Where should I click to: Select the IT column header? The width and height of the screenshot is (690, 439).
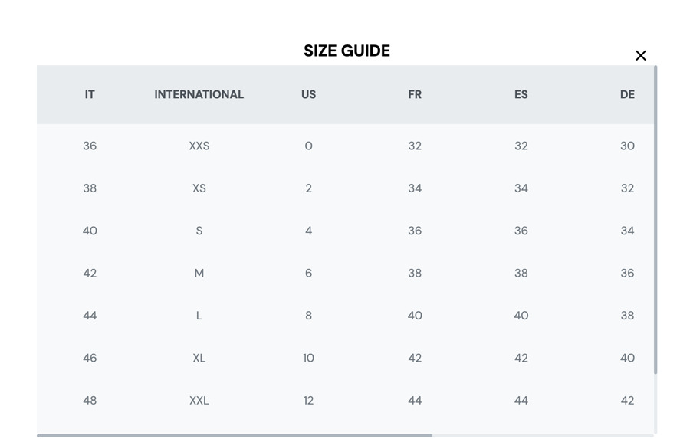[90, 94]
